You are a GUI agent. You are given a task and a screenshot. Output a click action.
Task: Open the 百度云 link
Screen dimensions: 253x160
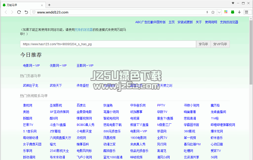(81, 105)
